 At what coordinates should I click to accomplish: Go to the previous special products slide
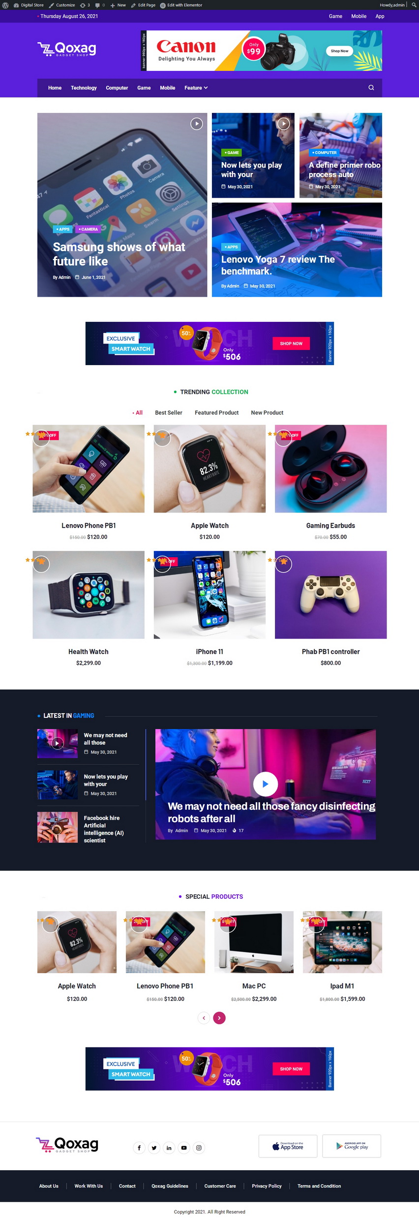[x=204, y=1018]
